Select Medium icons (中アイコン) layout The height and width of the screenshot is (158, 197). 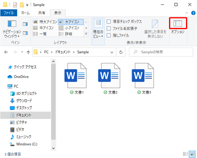[43, 28]
